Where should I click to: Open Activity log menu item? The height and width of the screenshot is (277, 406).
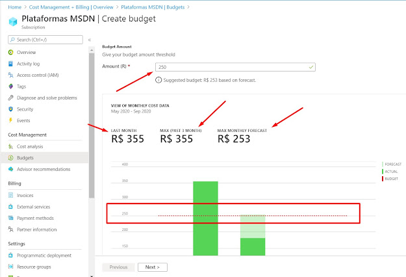tap(28, 64)
